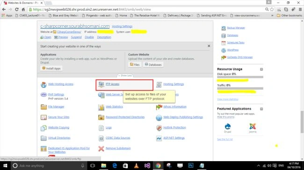The image size is (304, 170).
Task: Click the Whois Information flag icon
Action: point(159,107)
